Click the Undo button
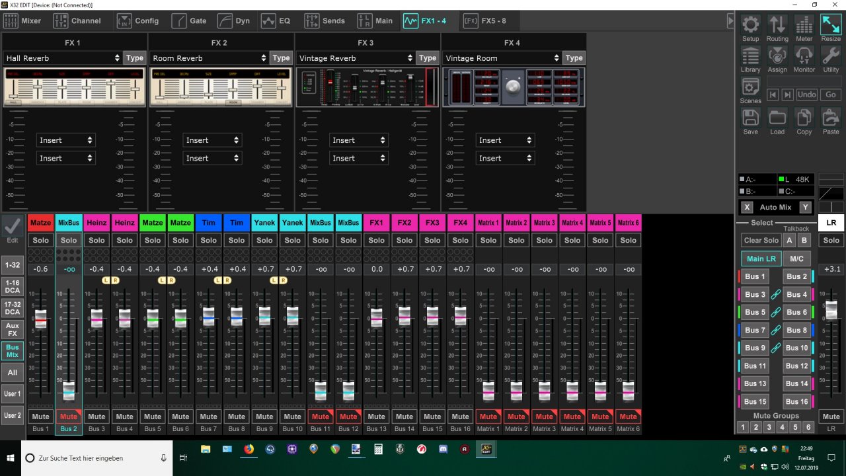Image resolution: width=846 pixels, height=476 pixels. 806,95
